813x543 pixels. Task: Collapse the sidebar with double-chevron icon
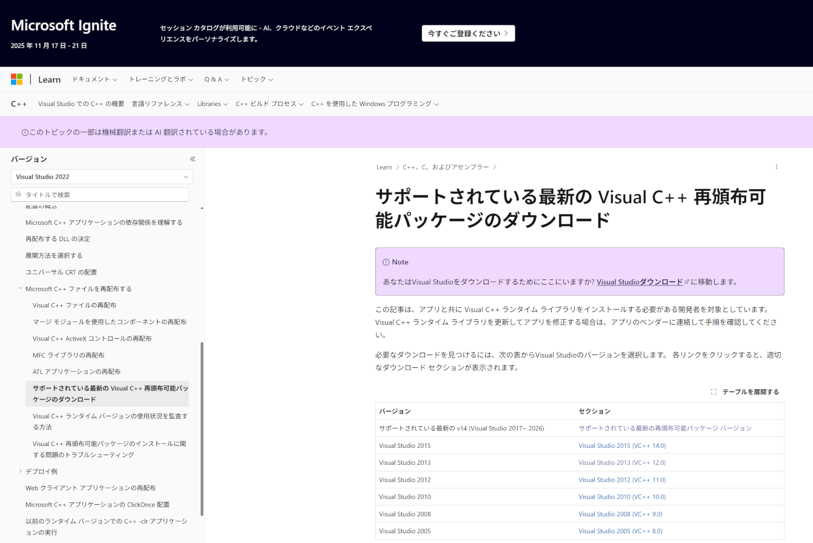193,159
